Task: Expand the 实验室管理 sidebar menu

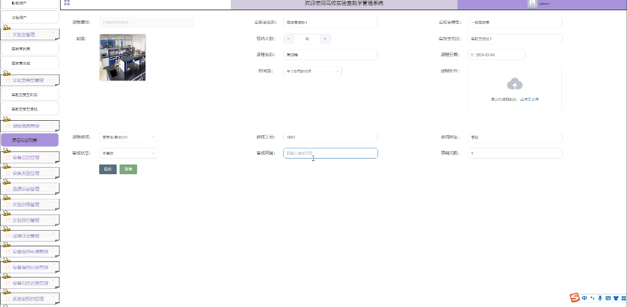Action: coord(30,35)
